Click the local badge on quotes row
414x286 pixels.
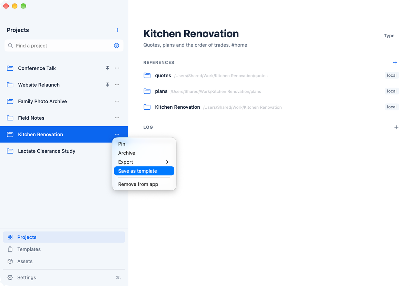[x=392, y=75]
